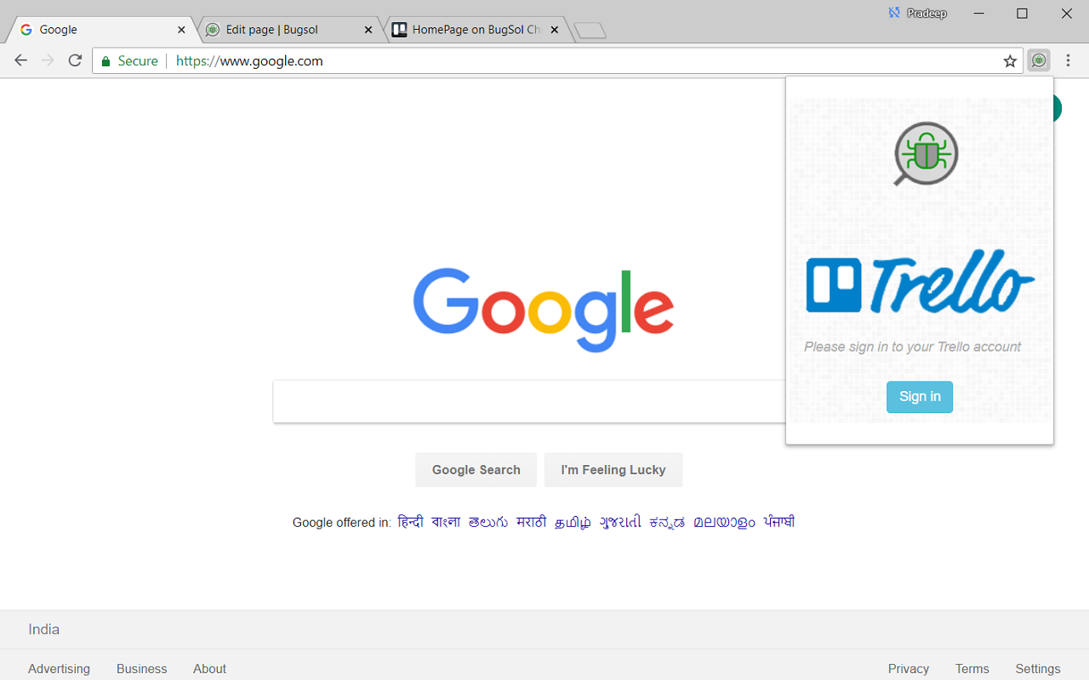Click the BugSol extension icon in toolbar

click(1038, 60)
